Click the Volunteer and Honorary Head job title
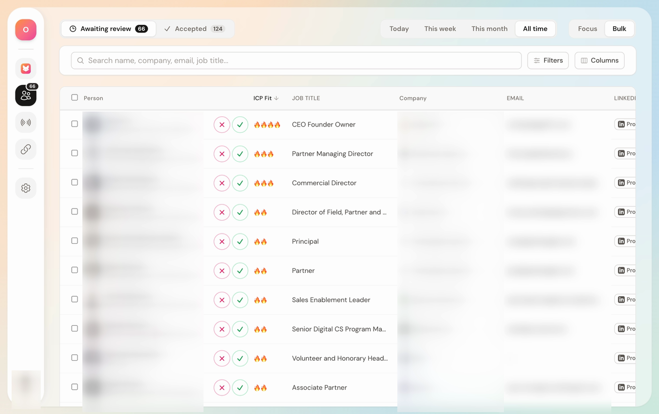 click(340, 358)
